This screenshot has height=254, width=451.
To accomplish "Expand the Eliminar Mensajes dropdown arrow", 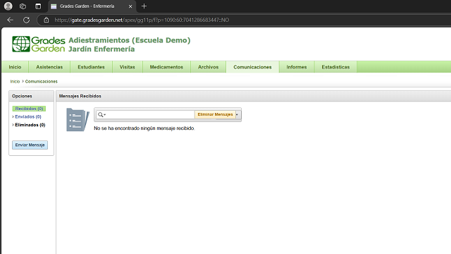I will [237, 114].
